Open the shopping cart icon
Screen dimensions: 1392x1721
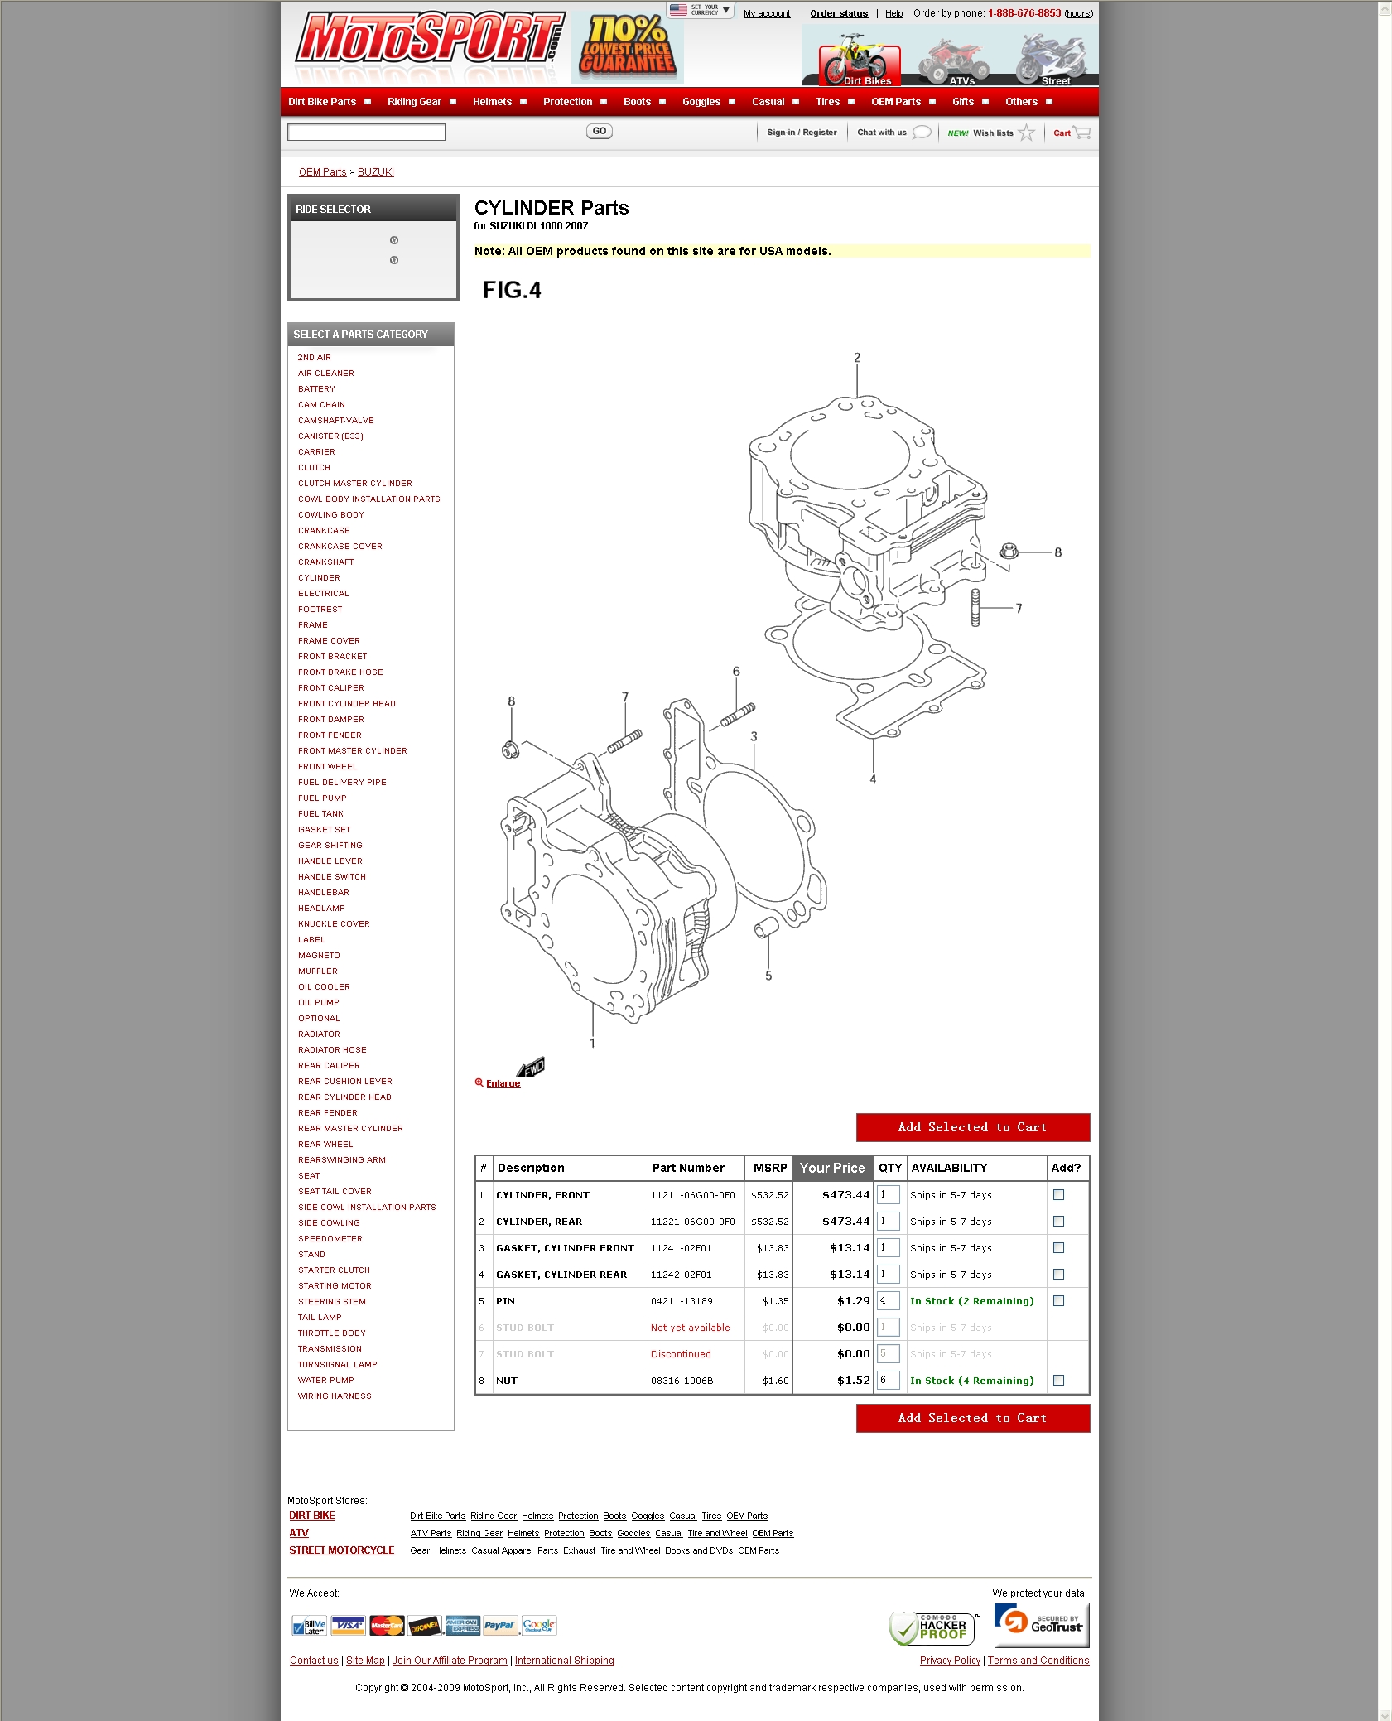1082,133
